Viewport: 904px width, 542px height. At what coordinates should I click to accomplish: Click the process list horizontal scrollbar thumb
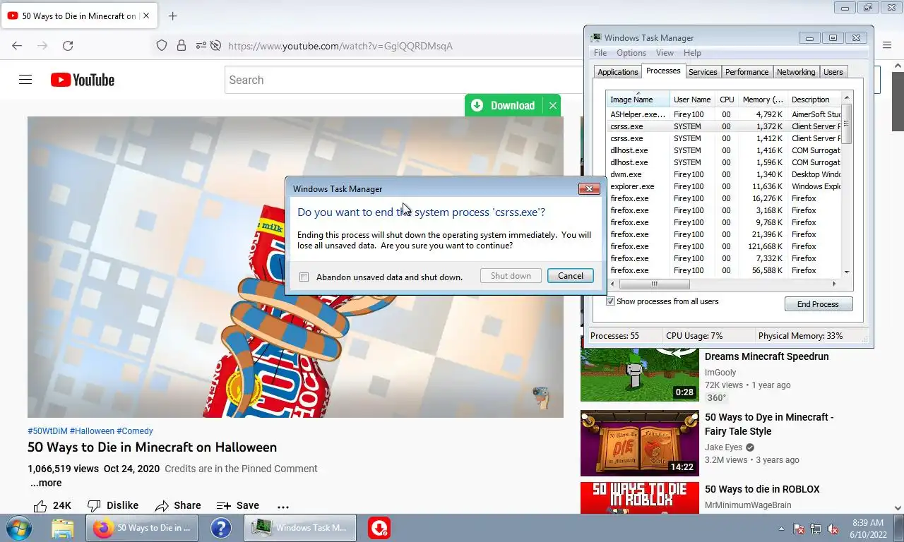click(654, 284)
